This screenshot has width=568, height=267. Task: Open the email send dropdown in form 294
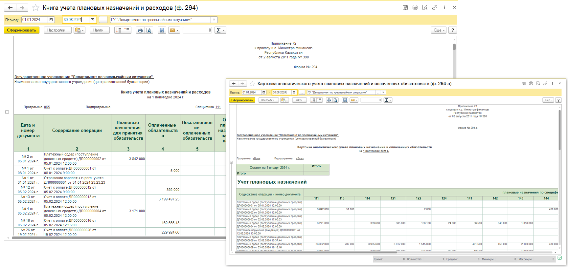(x=174, y=30)
